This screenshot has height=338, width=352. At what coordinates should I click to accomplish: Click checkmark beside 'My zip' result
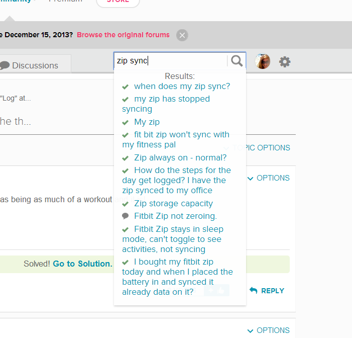click(125, 123)
